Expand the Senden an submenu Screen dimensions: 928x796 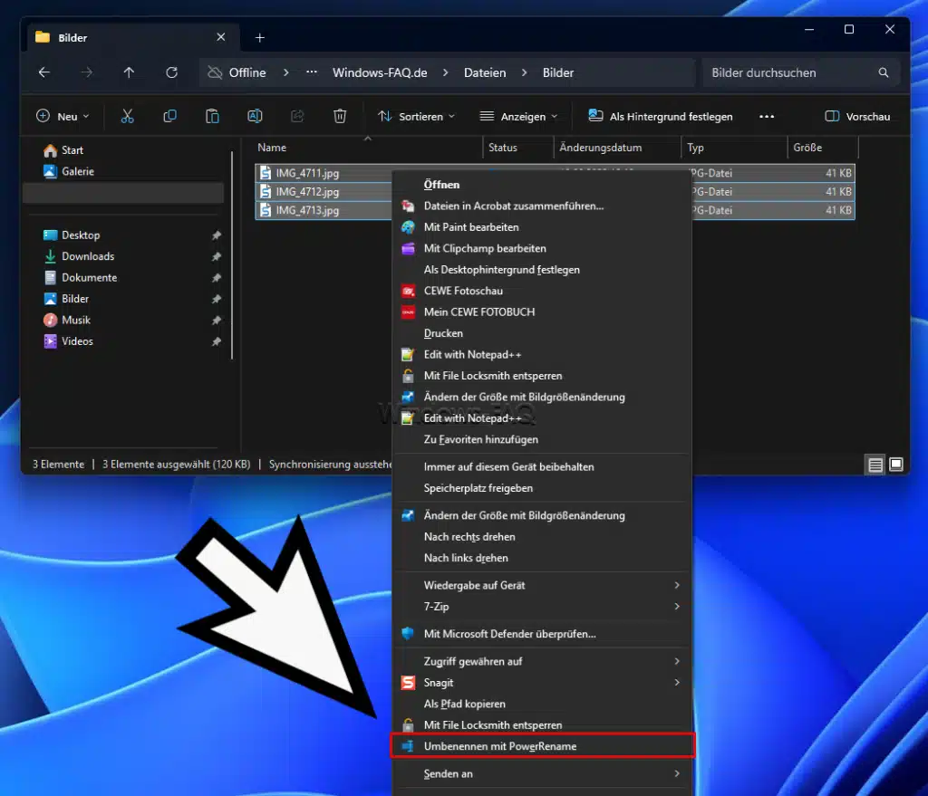tap(542, 773)
